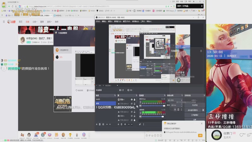Click the virtual camera settings gear icon
The width and height of the screenshot is (252, 142).
[x=203, y=110]
